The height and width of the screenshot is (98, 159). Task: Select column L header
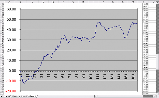[x=123, y=2]
